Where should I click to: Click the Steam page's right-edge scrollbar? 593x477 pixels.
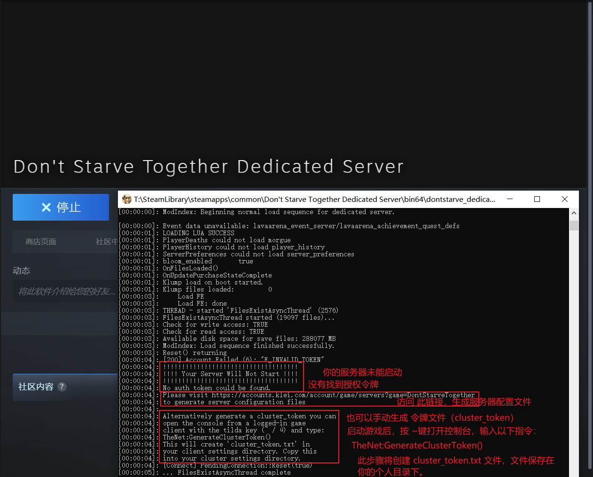tap(590, 235)
